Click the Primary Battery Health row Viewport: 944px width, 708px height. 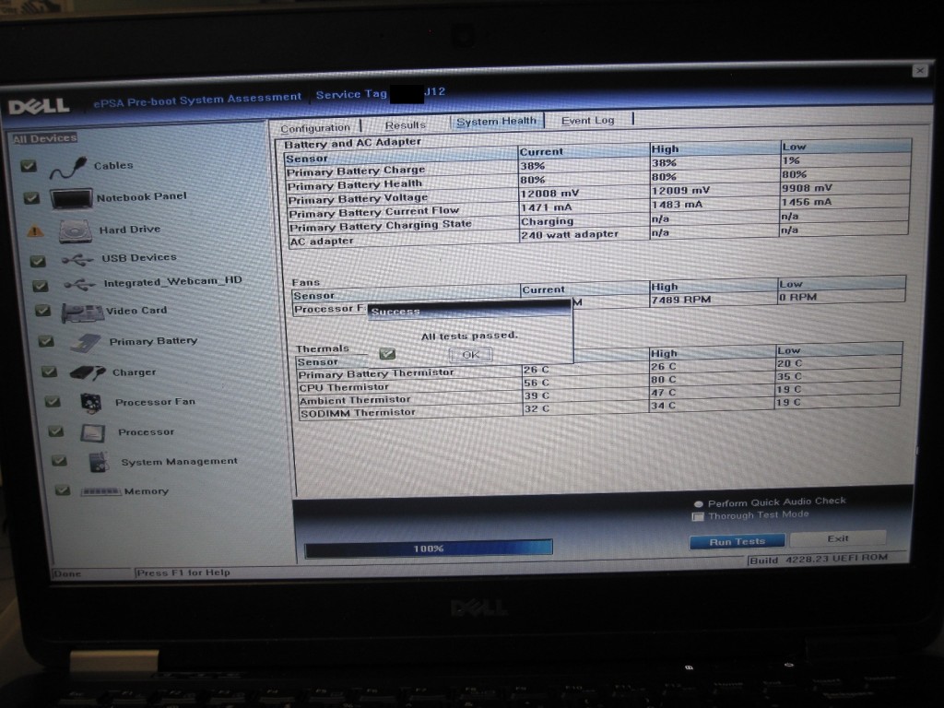click(x=598, y=181)
